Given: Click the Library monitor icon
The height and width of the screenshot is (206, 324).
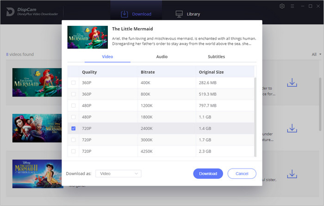Looking at the screenshot, I should point(179,14).
